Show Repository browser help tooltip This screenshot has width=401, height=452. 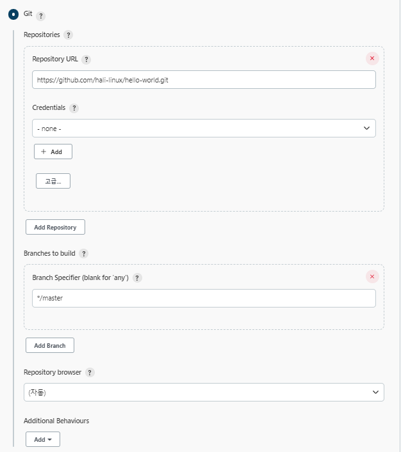[90, 373]
